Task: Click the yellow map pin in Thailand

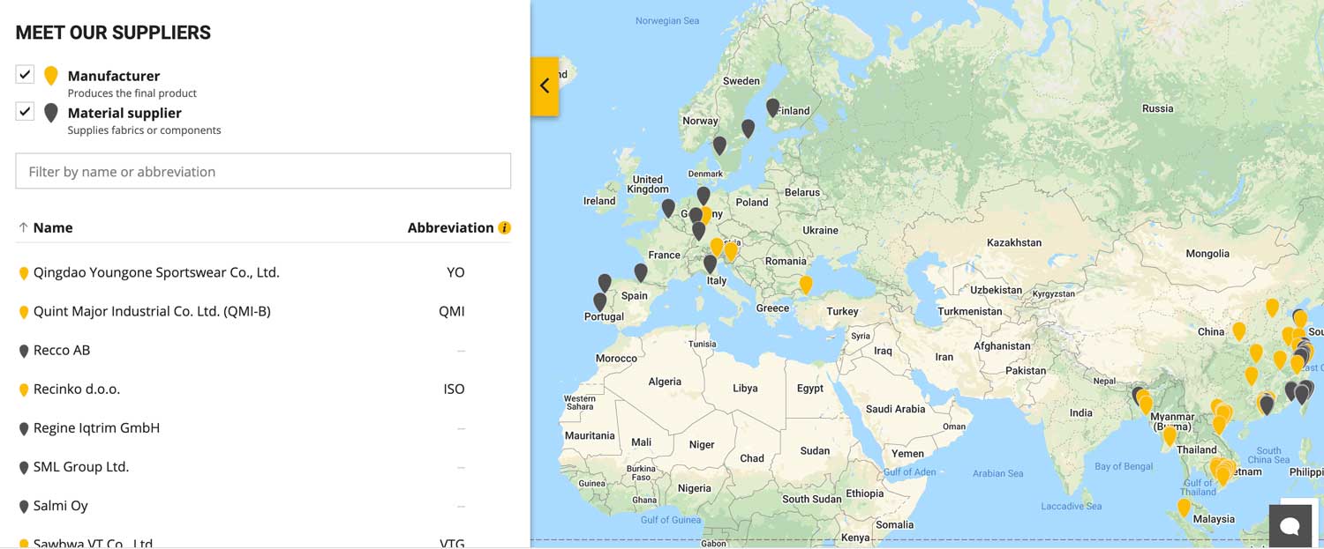Action: pos(1170,435)
